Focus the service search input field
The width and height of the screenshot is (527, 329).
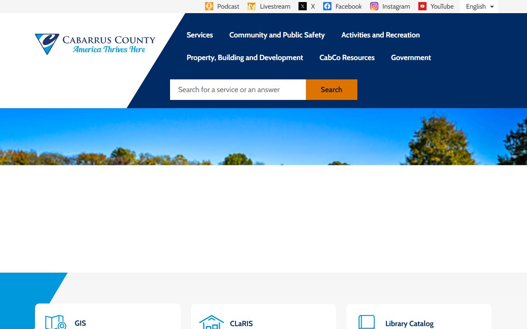coord(238,90)
